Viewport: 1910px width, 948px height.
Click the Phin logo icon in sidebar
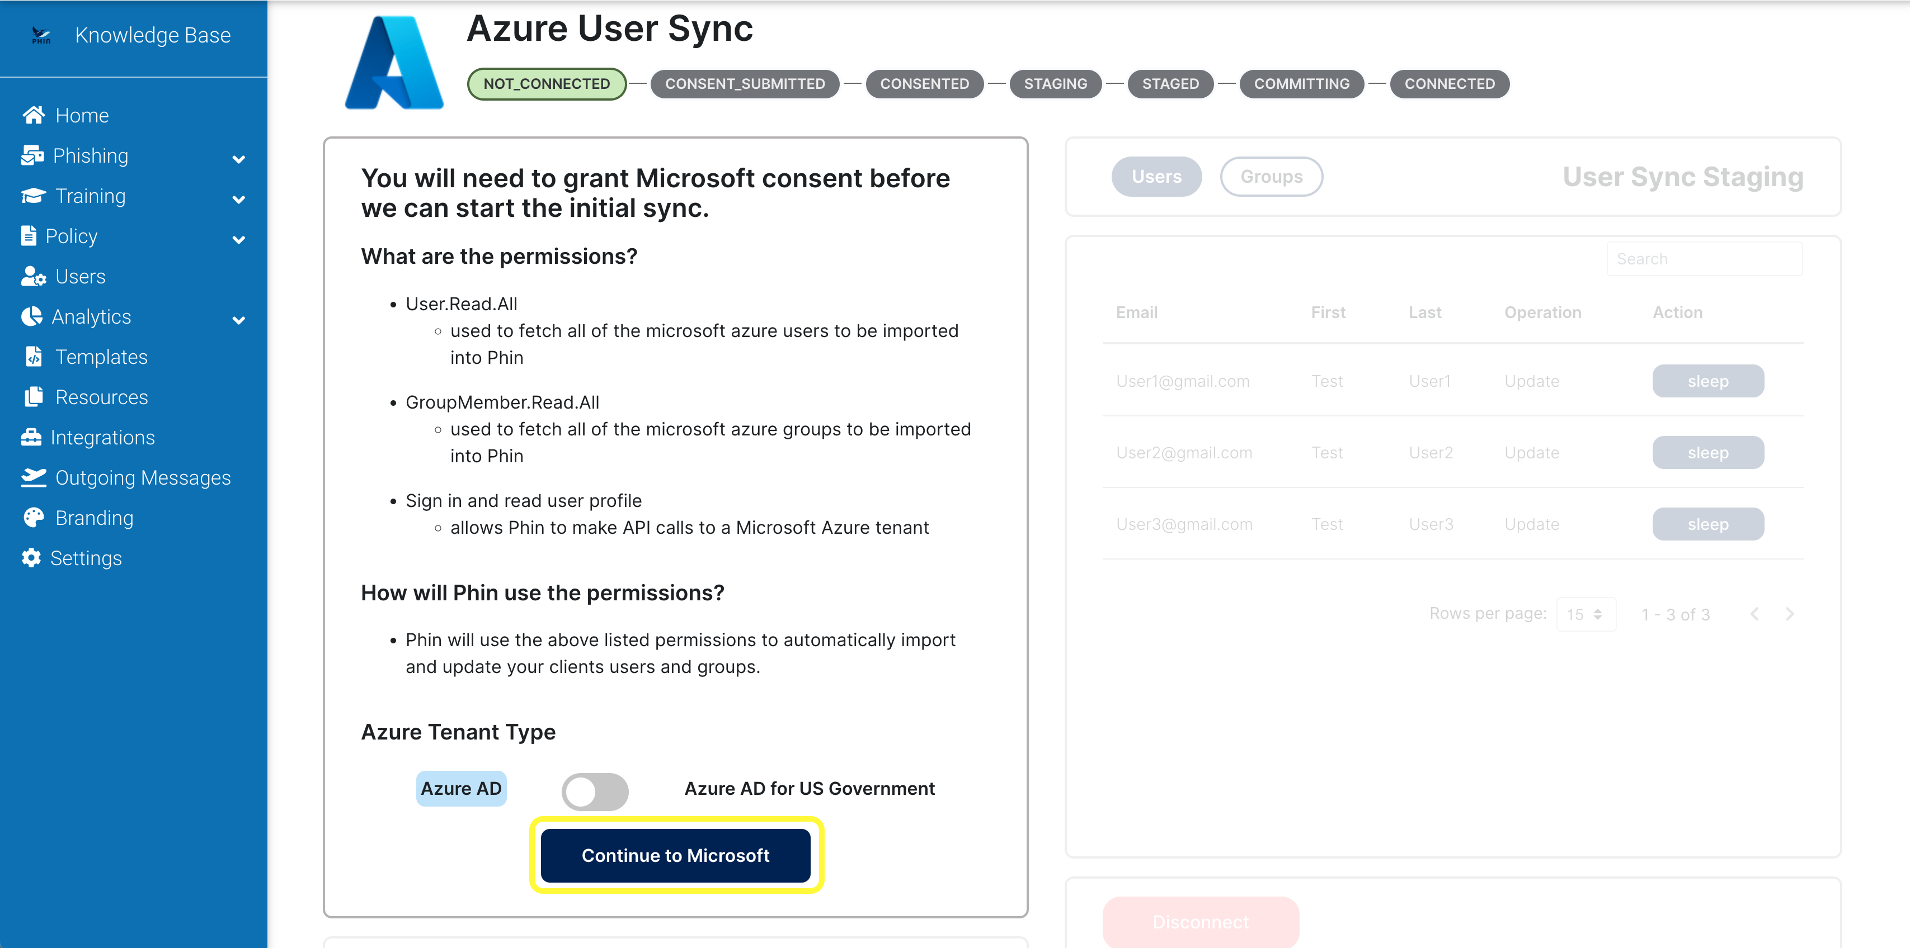point(41,35)
